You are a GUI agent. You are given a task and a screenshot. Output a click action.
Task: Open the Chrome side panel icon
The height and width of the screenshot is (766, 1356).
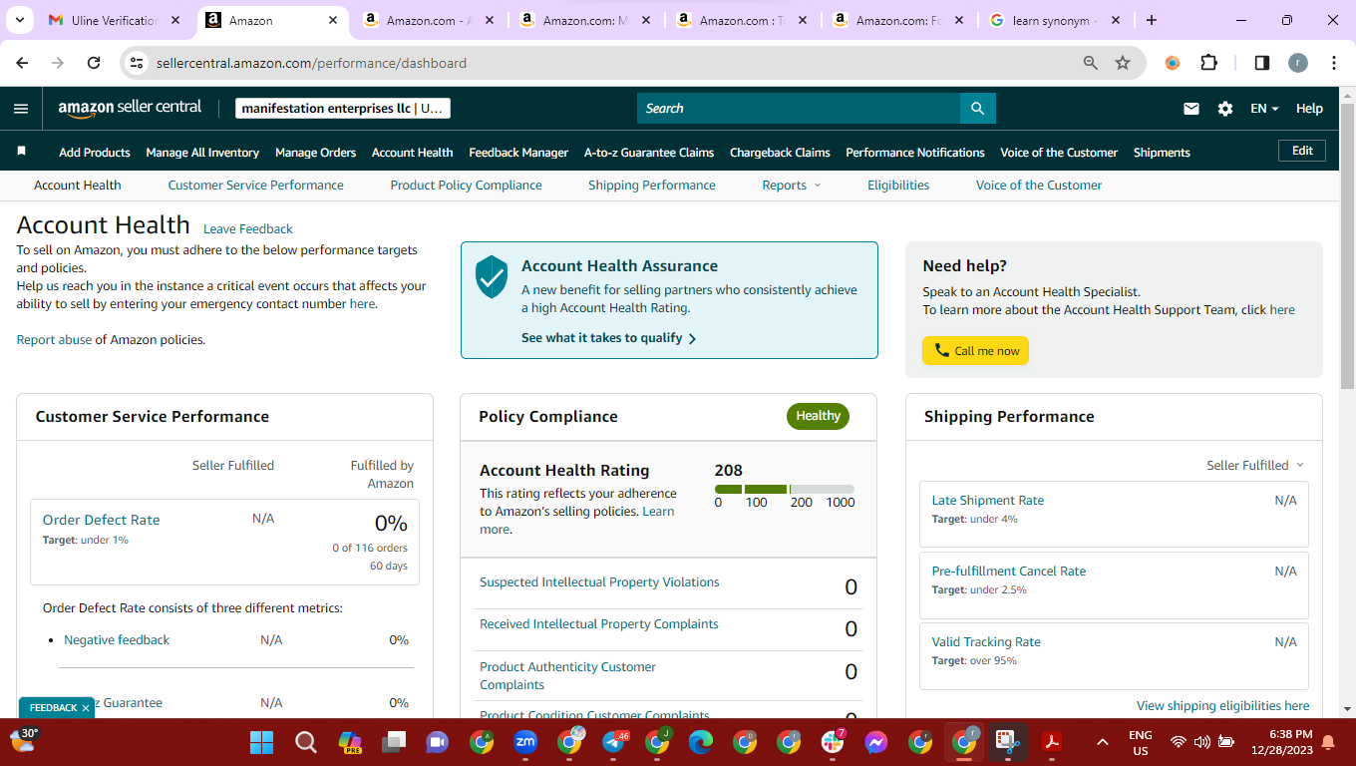(1262, 63)
